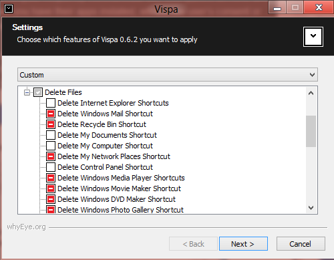
Task: Toggle Delete Recycle Bin Shortcut checkbox
Action: 51,124
